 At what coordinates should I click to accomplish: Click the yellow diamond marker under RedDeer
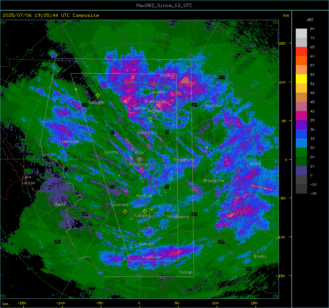coord(150,119)
